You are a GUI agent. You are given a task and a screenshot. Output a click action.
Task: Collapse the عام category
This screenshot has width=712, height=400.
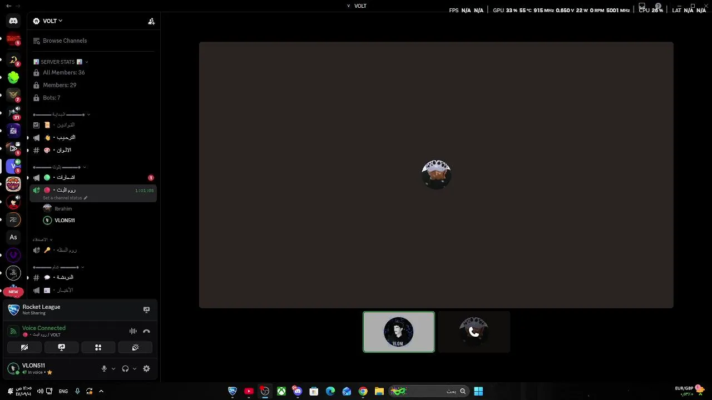[x=58, y=267]
